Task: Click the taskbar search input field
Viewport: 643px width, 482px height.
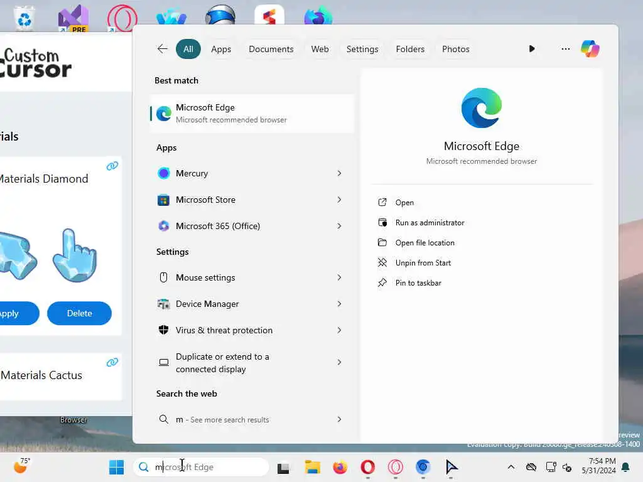Action: tap(201, 467)
